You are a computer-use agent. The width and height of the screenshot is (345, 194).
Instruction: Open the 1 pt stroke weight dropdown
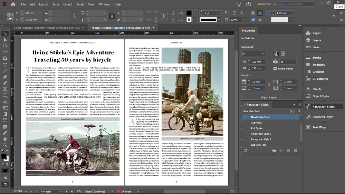219,13
